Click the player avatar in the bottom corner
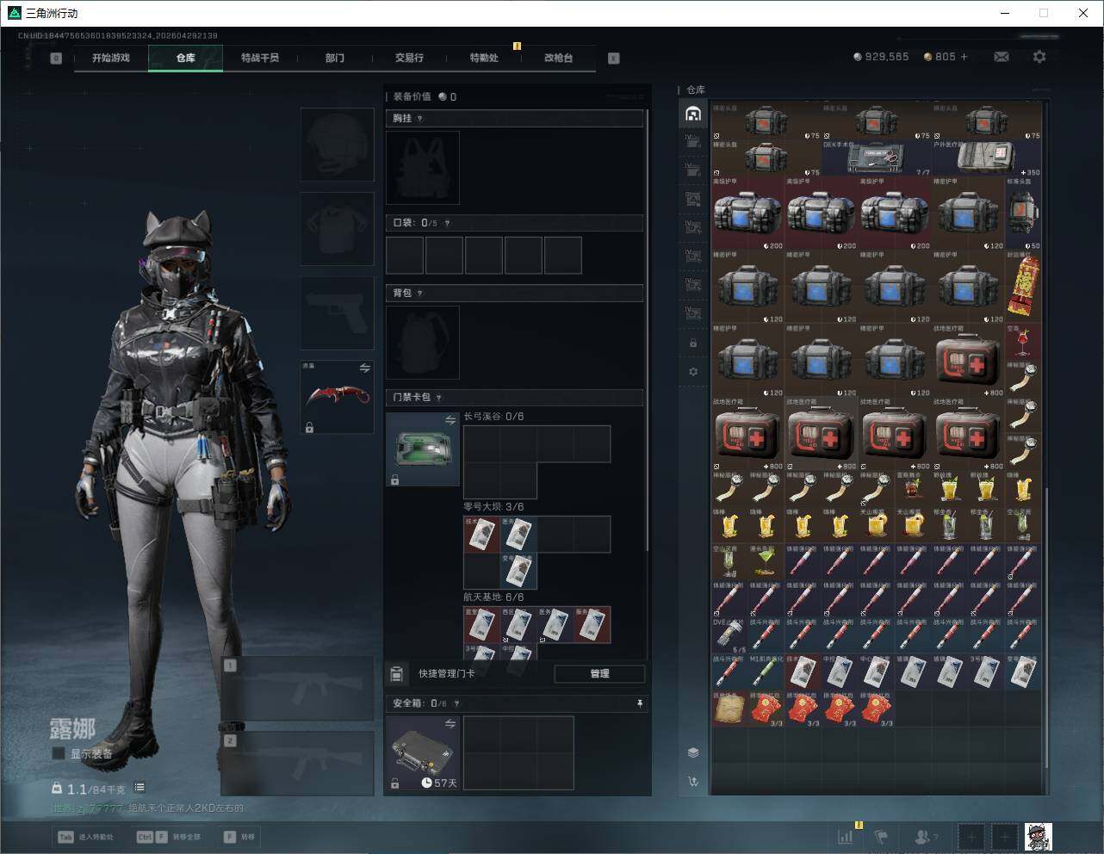 click(1039, 836)
